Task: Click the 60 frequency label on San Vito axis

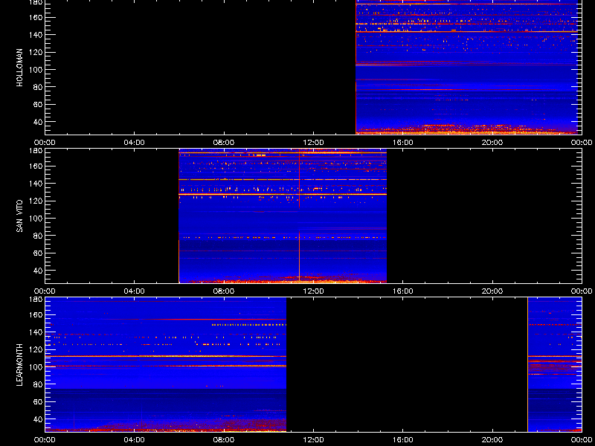Action: [x=39, y=253]
